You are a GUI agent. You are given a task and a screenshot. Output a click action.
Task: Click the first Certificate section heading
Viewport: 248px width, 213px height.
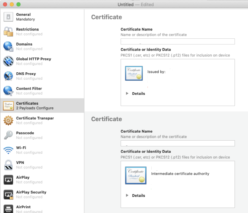click(x=107, y=17)
